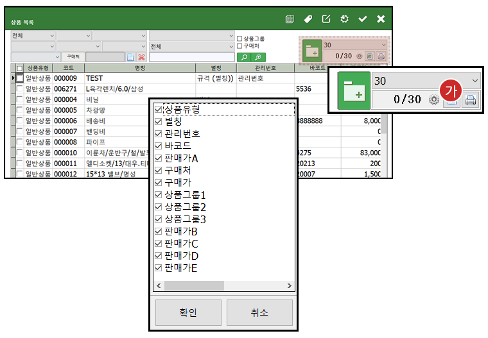
Task: Uncheck 판매가C in the column list
Action: pos(159,243)
